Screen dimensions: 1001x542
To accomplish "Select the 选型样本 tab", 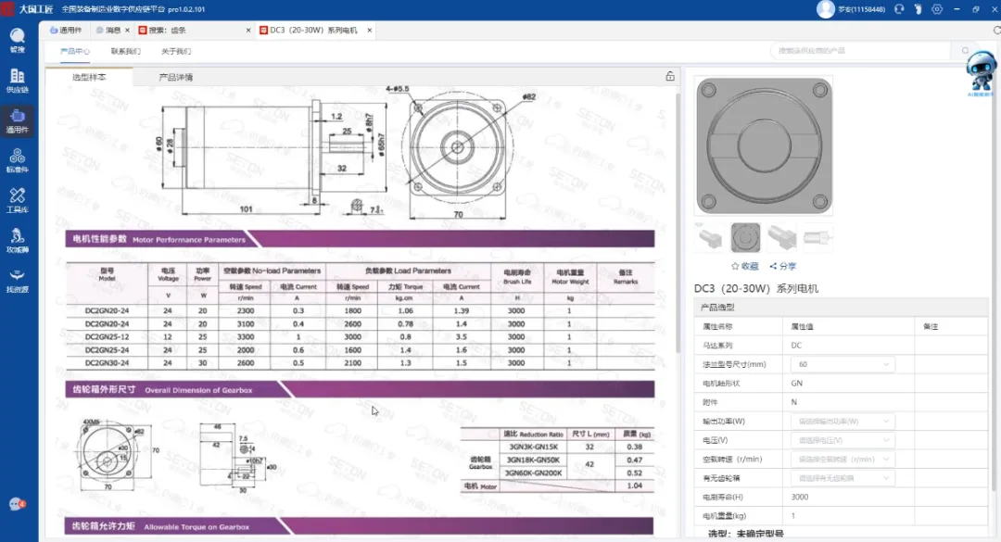I will [89, 77].
